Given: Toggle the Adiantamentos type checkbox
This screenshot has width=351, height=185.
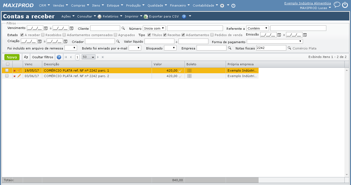Looking at the screenshot, I should coord(183,35).
